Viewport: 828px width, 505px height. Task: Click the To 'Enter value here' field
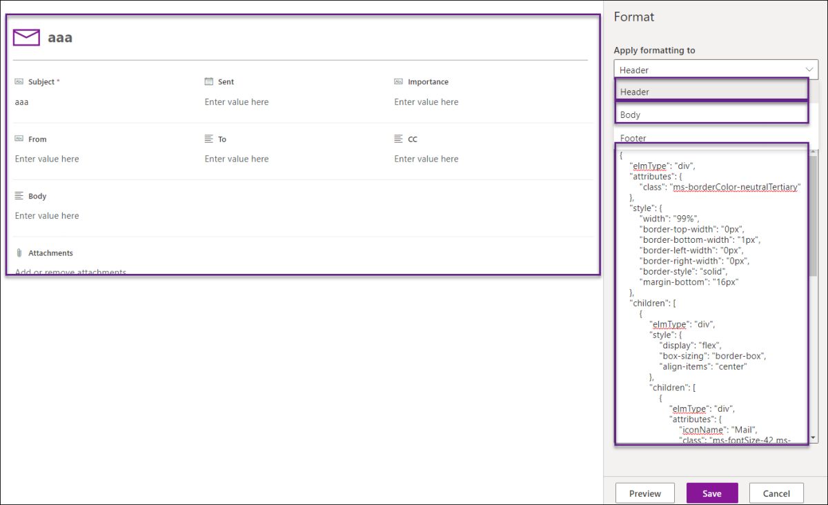237,159
